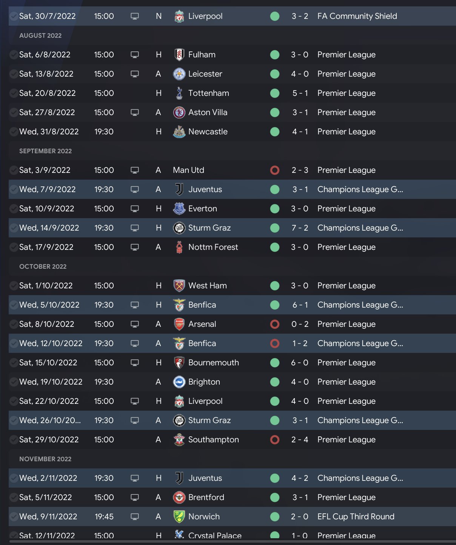
Task: Open the 7 - 2 result against Sturm Graz
Action: tap(300, 228)
